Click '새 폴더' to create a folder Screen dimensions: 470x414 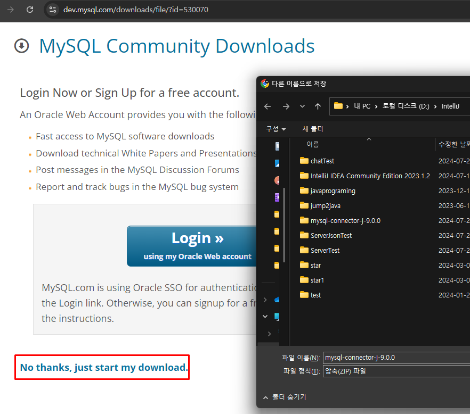[x=313, y=129]
